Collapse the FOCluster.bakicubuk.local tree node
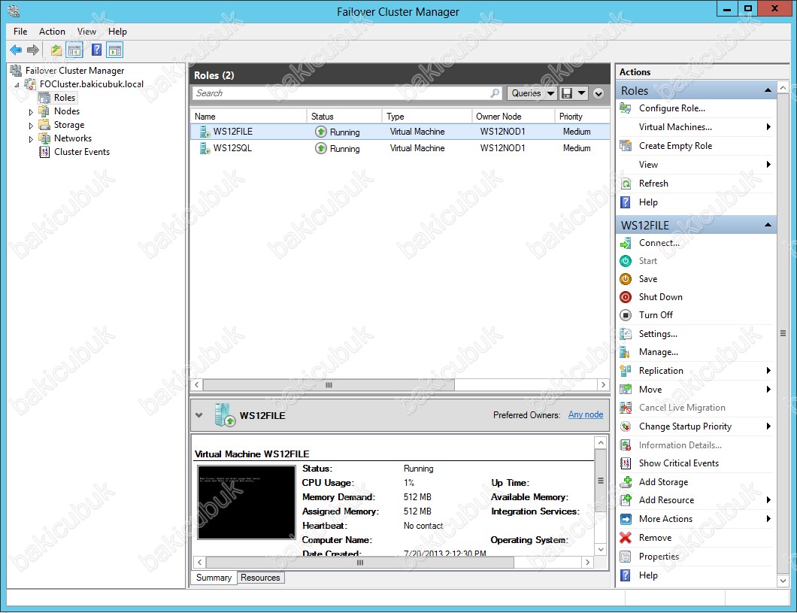The height and width of the screenshot is (613, 797). pyautogui.click(x=17, y=85)
